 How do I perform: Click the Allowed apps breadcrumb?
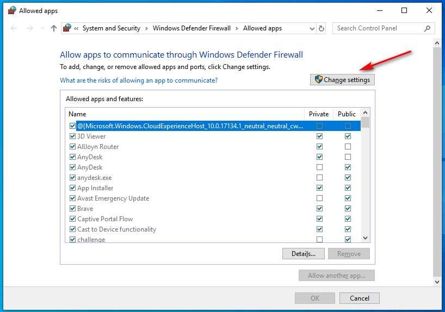(262, 28)
